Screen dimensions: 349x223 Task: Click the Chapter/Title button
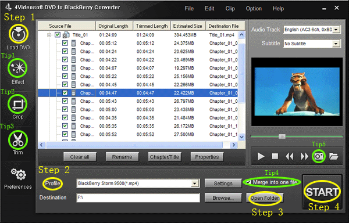click(165, 157)
